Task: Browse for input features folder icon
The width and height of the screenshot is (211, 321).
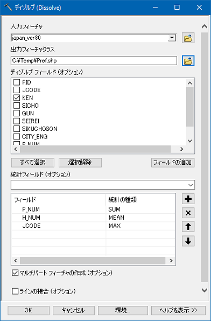Action: (188, 38)
